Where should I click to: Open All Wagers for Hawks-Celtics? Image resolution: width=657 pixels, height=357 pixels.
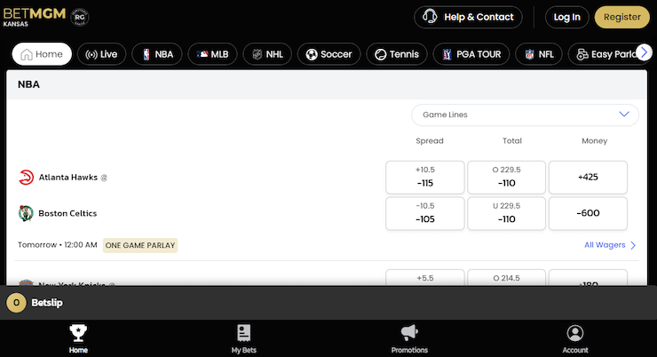[x=610, y=245]
